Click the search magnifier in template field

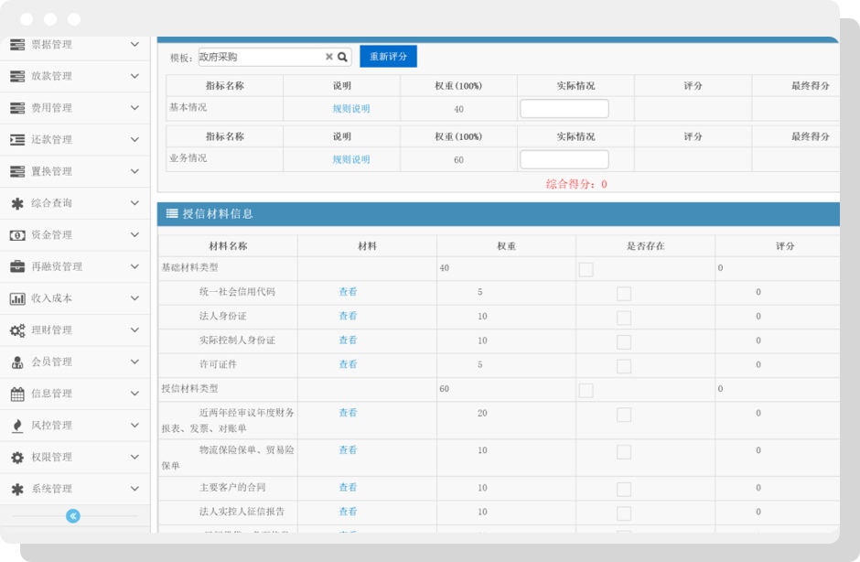click(x=343, y=57)
